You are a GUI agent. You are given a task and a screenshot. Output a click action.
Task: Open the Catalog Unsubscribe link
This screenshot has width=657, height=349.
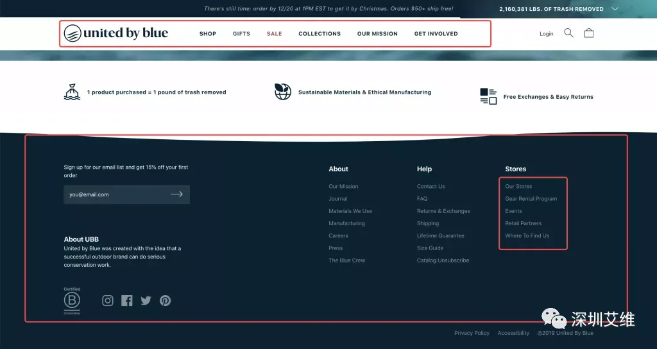point(443,260)
